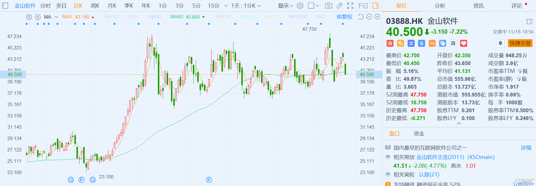Switch to 资金 capital flow tab
This screenshot has height=186, width=536.
(x=419, y=134)
